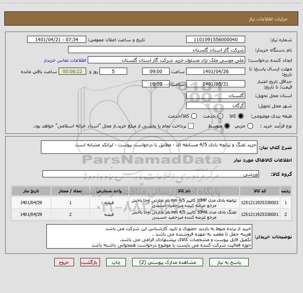
Task: Select the خدمت radio button
Action: pos(220,116)
